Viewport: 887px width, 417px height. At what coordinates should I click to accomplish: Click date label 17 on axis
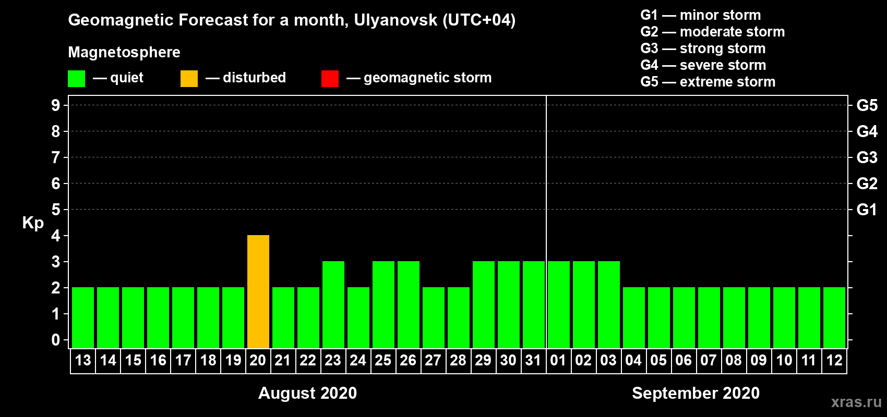tap(183, 361)
